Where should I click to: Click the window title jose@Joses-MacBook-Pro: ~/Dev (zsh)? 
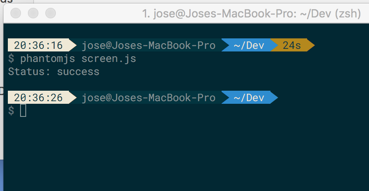(251, 14)
